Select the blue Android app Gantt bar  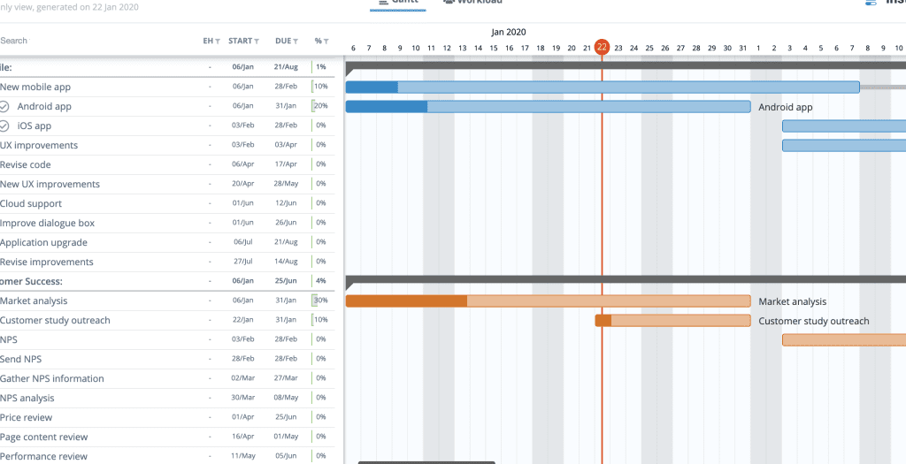pyautogui.click(x=548, y=107)
